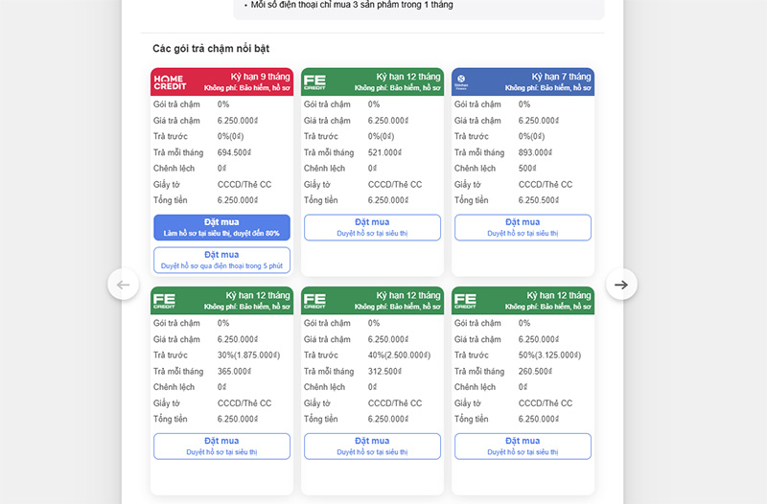767x504 pixels.
Task: Click Đặt mua on the 7-month Shinhan plan
Action: click(x=523, y=227)
